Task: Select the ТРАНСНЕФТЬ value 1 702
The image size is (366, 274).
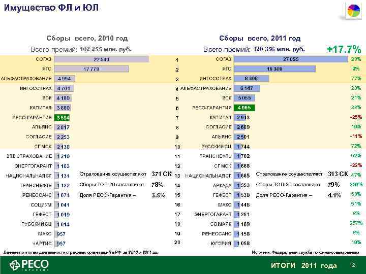Action: tap(243, 156)
